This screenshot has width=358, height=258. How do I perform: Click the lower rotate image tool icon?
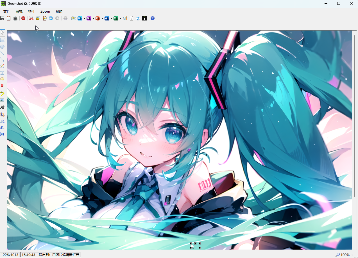[x=2, y=128]
